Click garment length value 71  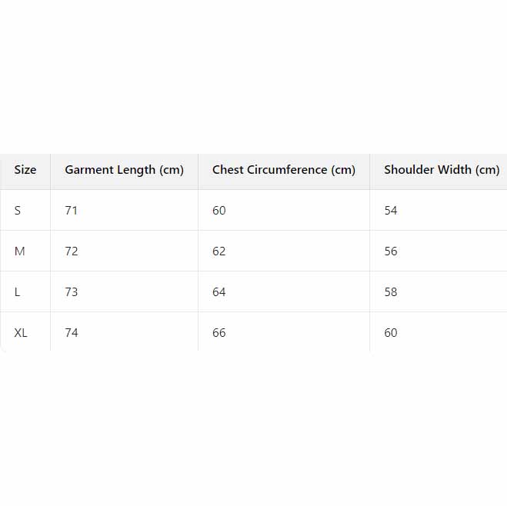(x=71, y=211)
